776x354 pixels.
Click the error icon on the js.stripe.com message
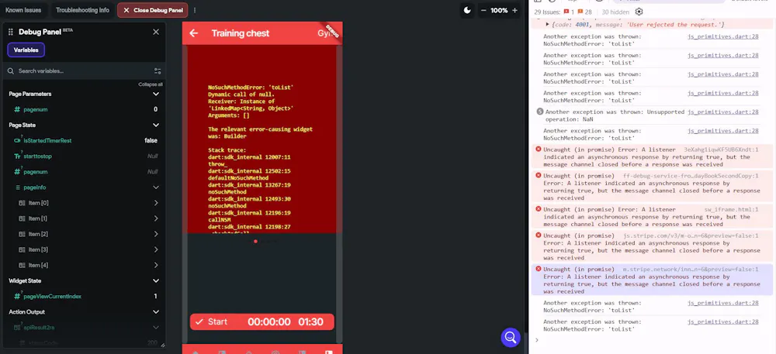539,235
